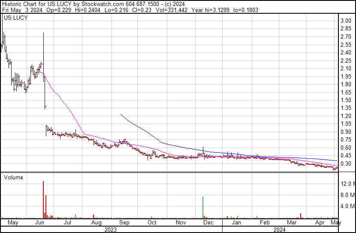
Task: Click the Volume panel label
Action: pyautogui.click(x=13, y=177)
